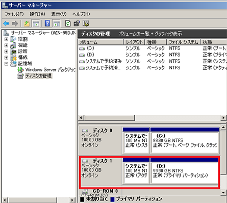
Task: Collapse the 記憶域 tree node
Action: (6, 64)
